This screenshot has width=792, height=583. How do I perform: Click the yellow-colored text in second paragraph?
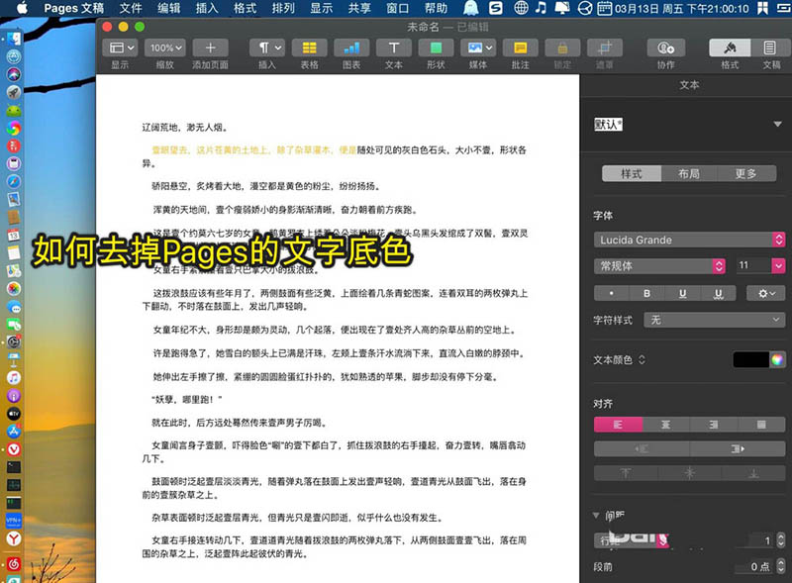pyautogui.click(x=254, y=150)
